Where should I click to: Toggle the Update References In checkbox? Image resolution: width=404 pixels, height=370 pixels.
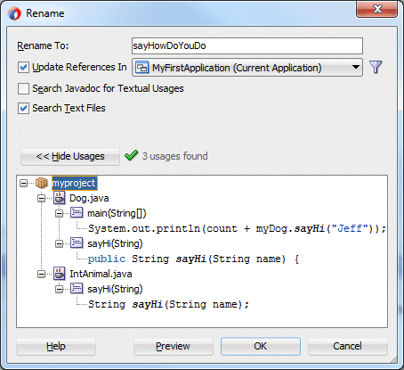23,68
